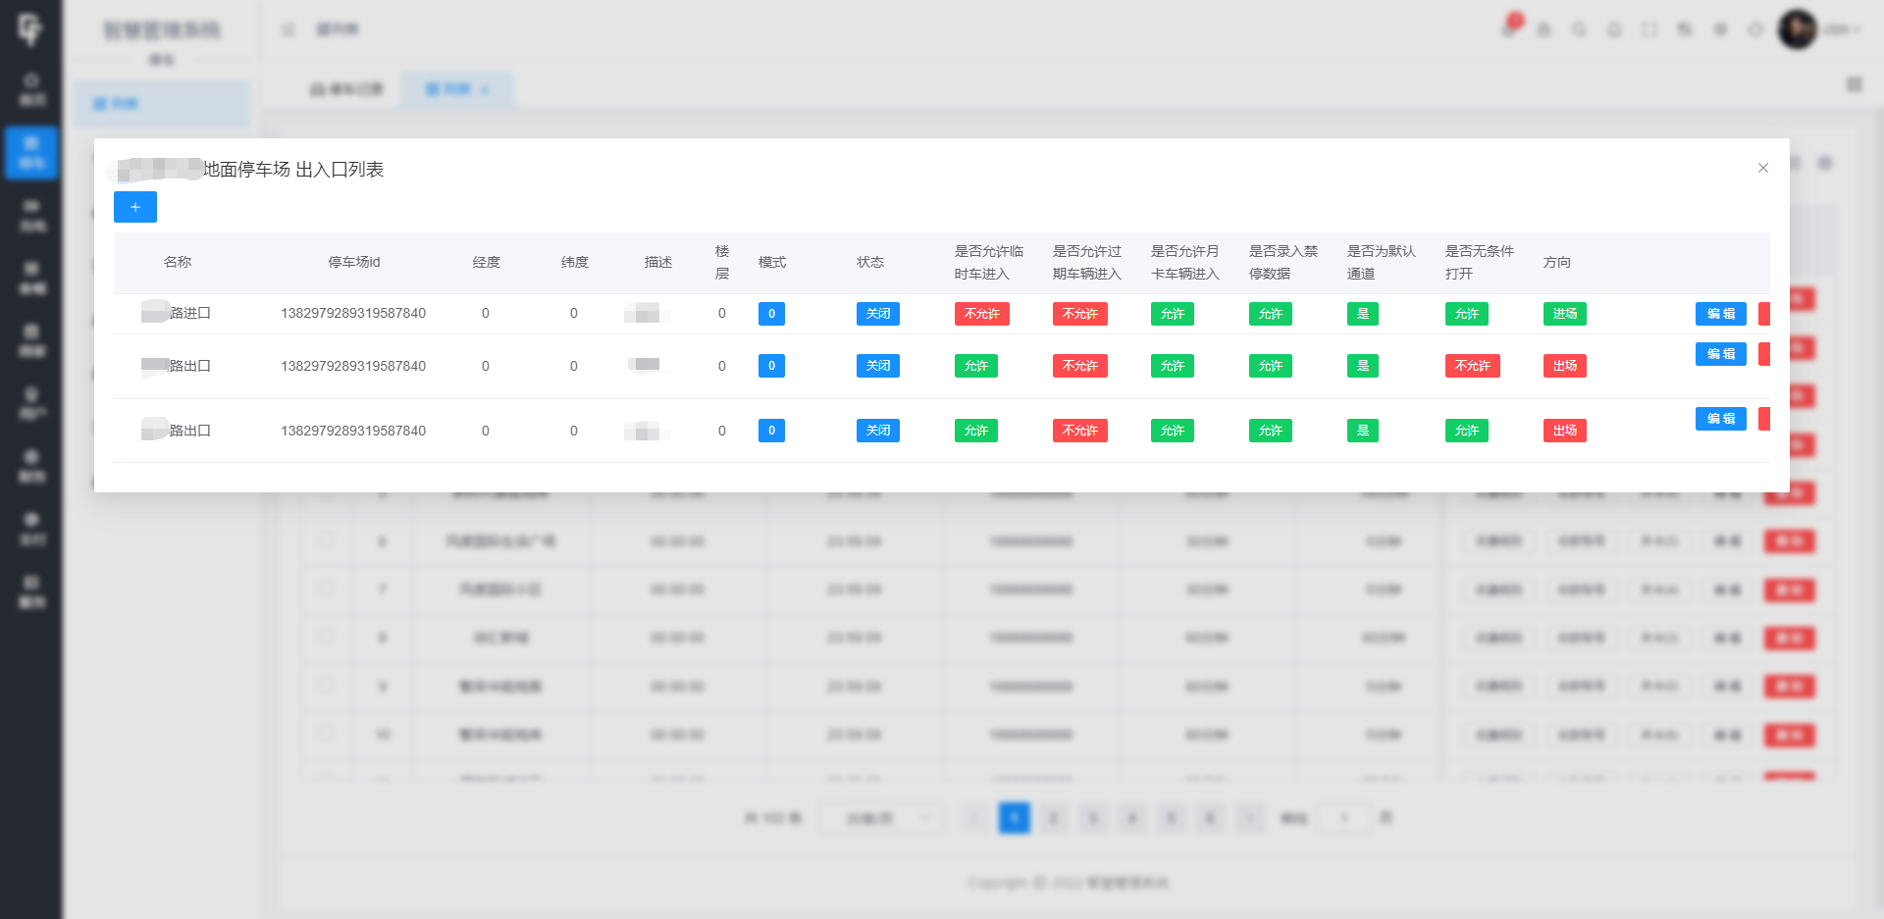
Task: Click the blue 0 mode badge in 路进口 row
Action: pyautogui.click(x=771, y=314)
